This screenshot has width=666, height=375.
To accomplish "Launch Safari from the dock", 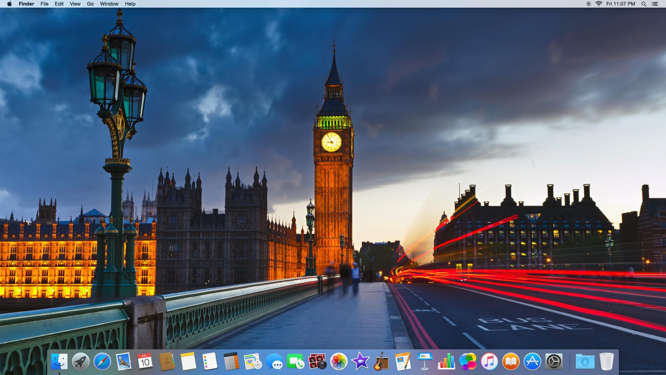I will tap(102, 362).
